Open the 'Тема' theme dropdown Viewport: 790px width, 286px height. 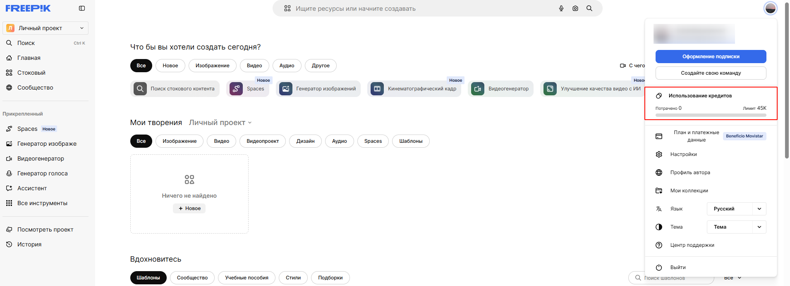736,227
